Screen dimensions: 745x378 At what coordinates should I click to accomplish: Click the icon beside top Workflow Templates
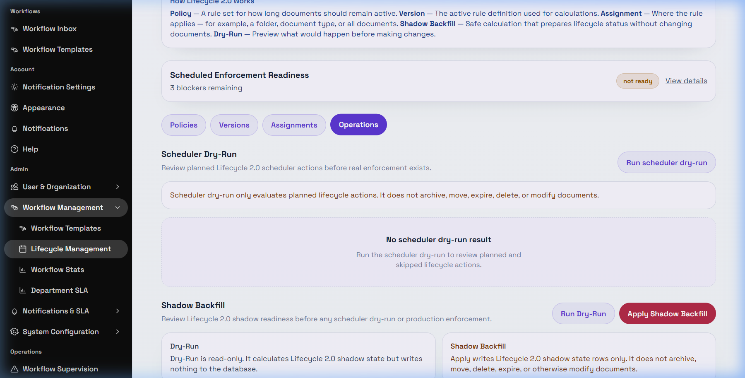(14, 50)
